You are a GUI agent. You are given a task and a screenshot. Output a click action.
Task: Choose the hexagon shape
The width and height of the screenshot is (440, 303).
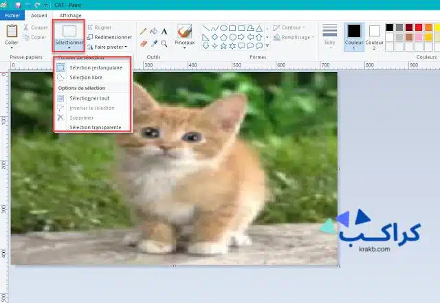tap(232, 37)
